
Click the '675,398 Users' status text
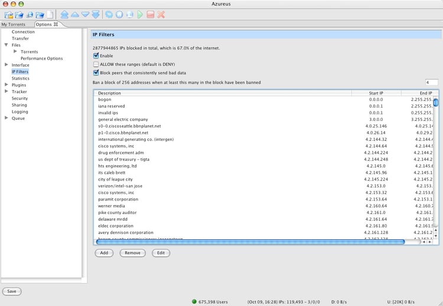click(x=213, y=302)
